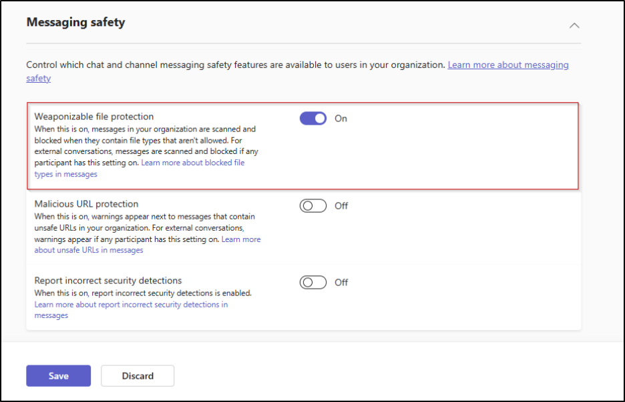Save the messaging safety settings

tap(58, 375)
